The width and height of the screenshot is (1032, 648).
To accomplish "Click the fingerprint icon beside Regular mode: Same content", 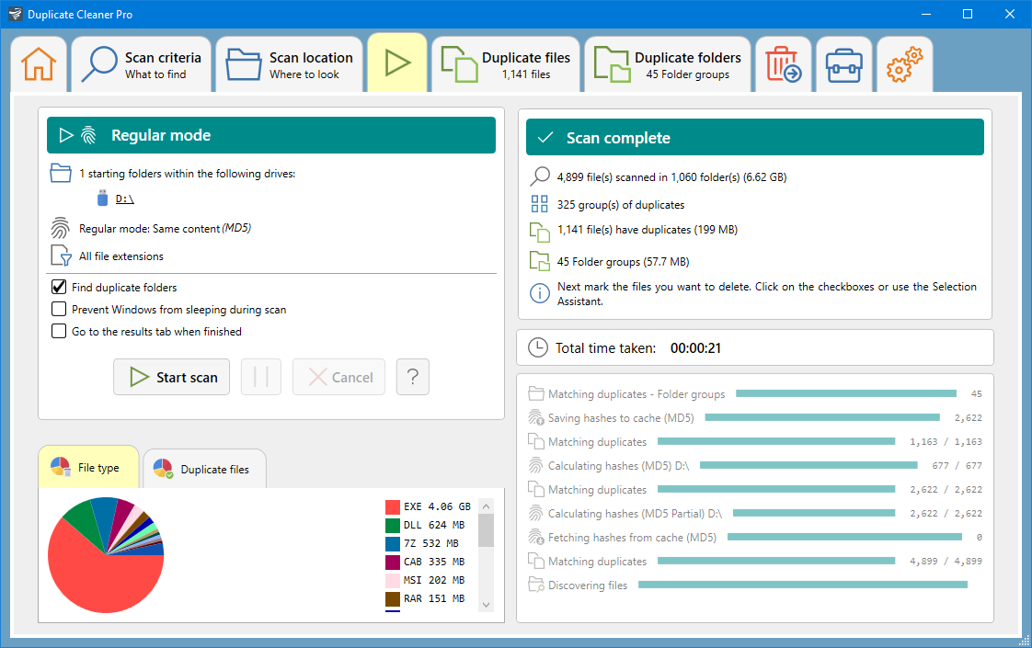I will [60, 228].
